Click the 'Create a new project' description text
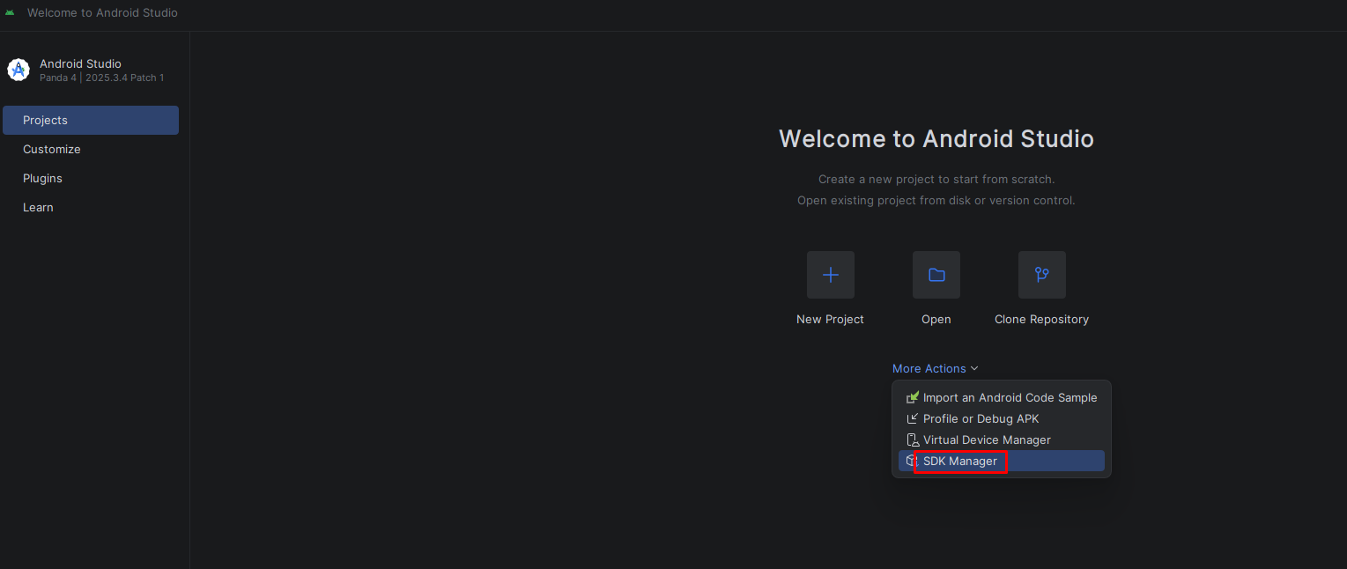 point(936,179)
